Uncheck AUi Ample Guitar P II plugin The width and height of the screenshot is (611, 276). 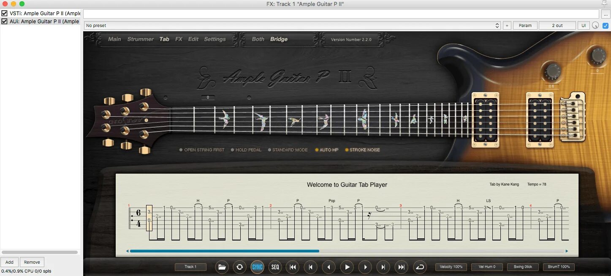point(5,21)
